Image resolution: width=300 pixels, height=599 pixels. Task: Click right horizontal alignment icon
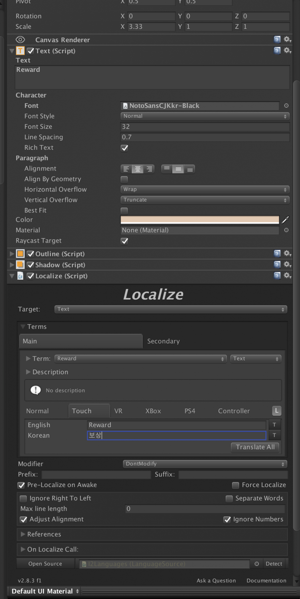coord(149,169)
